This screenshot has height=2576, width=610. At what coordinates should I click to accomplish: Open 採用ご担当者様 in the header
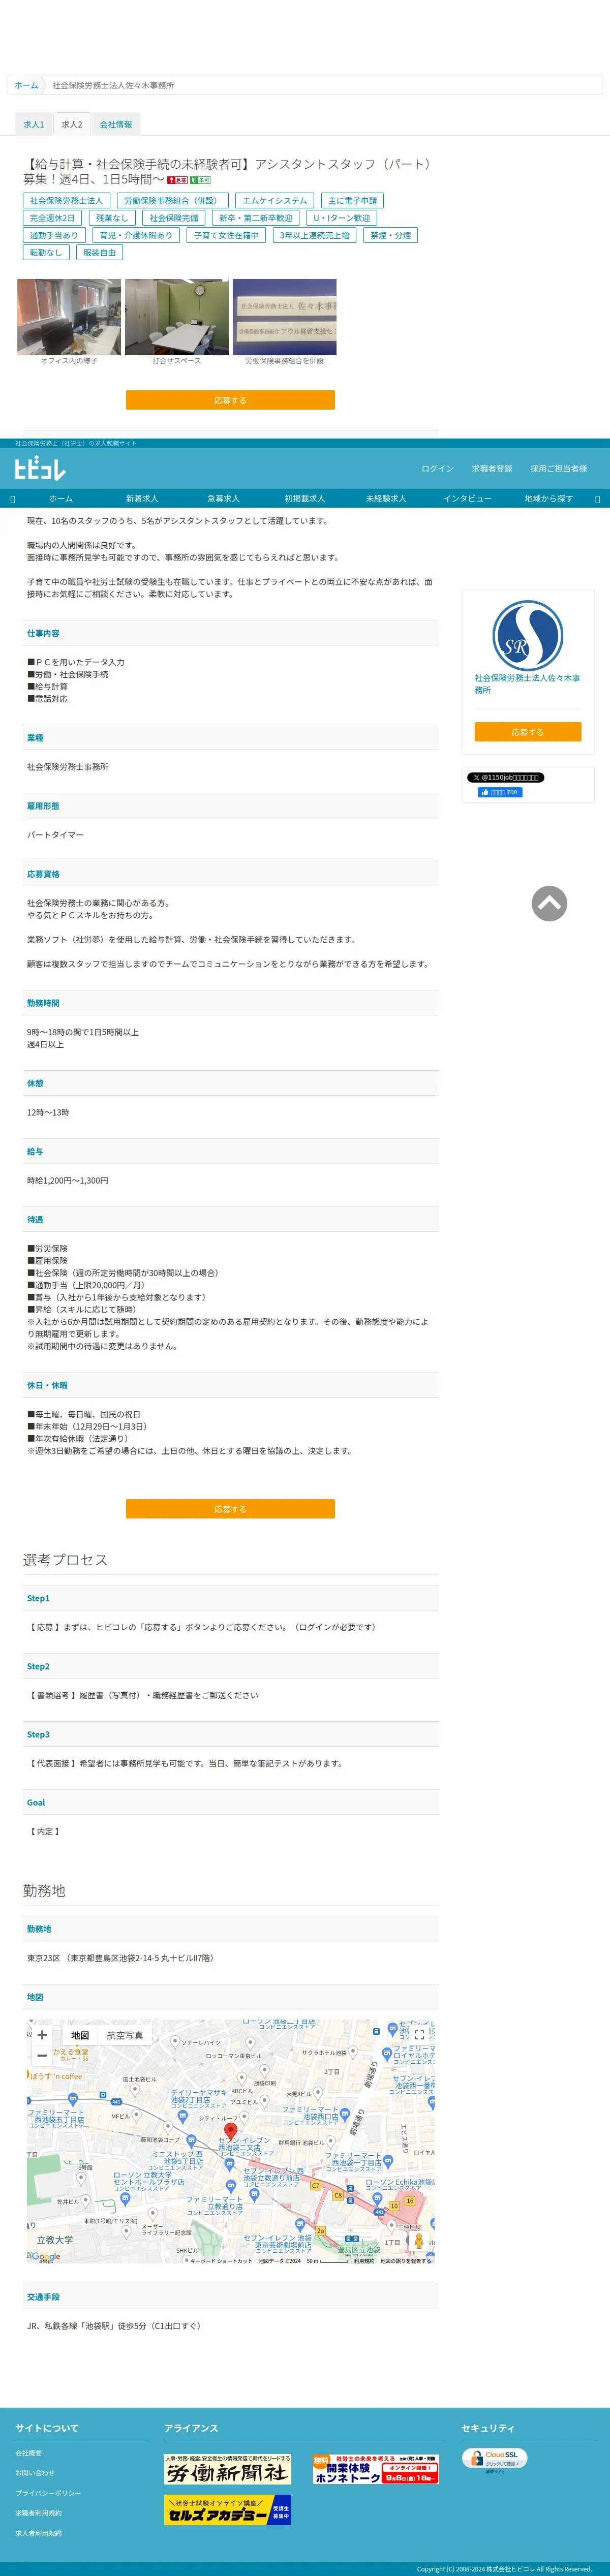coord(559,469)
